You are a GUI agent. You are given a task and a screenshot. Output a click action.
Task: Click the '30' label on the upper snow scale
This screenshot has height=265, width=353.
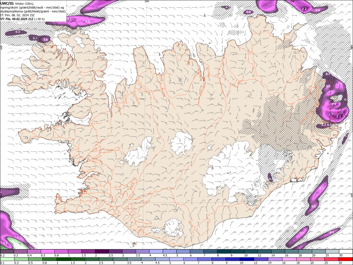pyautogui.click(x=341, y=255)
